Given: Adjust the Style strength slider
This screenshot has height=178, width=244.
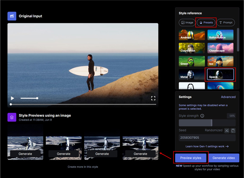Looking at the screenshot, I should (x=207, y=123).
